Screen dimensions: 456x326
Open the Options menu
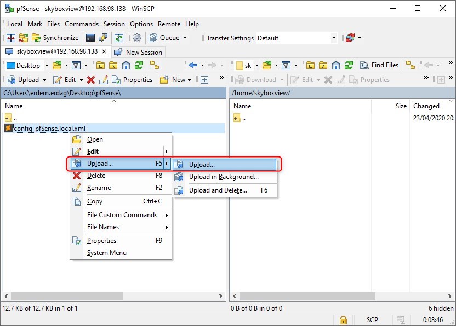[141, 24]
